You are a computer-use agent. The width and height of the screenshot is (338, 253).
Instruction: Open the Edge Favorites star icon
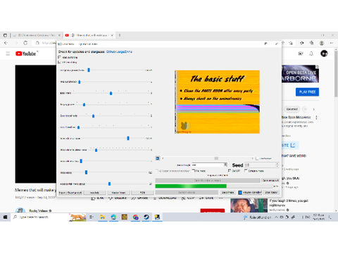pyautogui.click(x=302, y=43)
